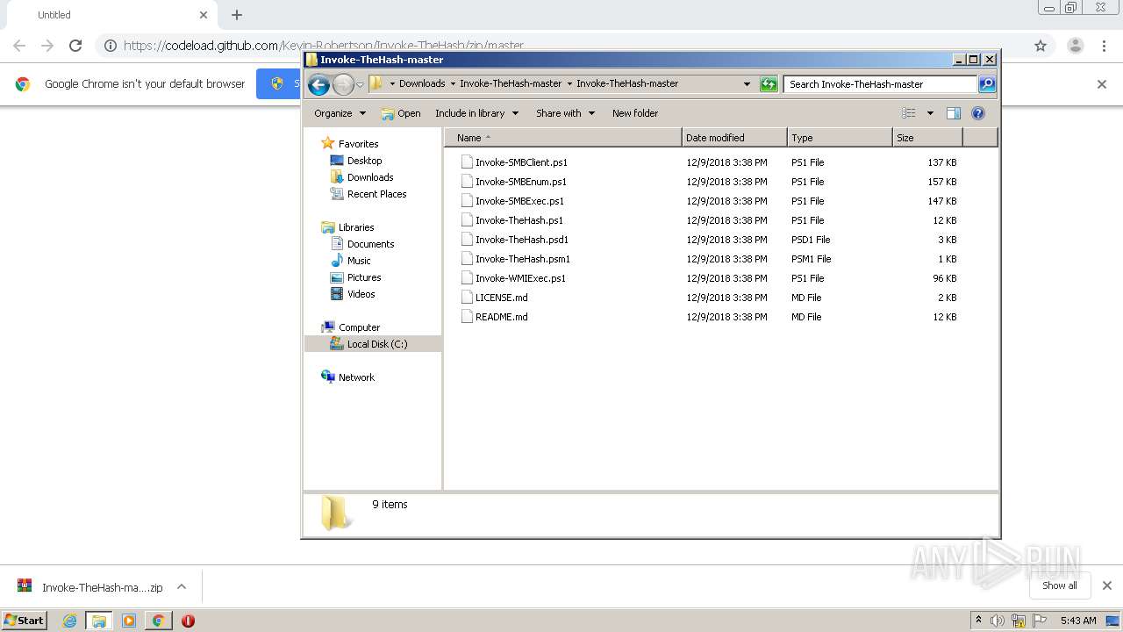Image resolution: width=1123 pixels, height=632 pixels.
Task: Select Invoke-TheHash.psd1 file
Action: 521,240
